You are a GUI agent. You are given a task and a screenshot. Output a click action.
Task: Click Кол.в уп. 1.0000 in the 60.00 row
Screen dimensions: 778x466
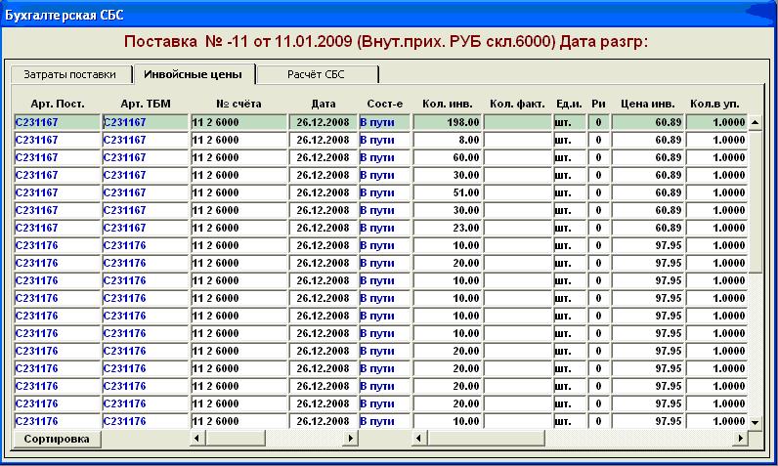[x=716, y=157]
